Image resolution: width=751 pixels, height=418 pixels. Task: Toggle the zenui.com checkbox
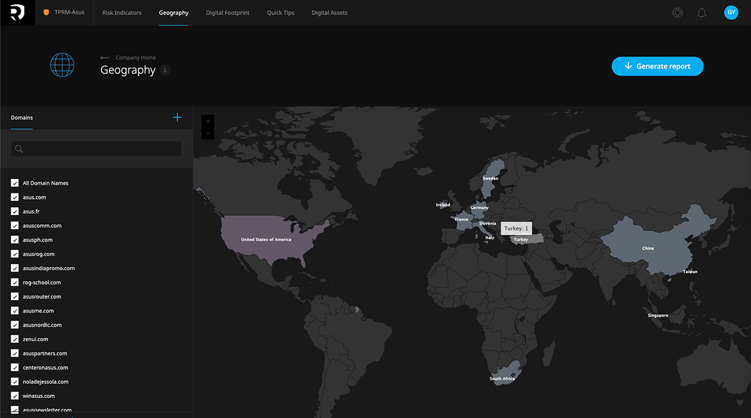14,339
